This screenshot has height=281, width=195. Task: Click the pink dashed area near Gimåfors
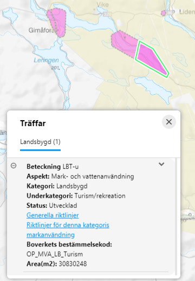click(57, 22)
